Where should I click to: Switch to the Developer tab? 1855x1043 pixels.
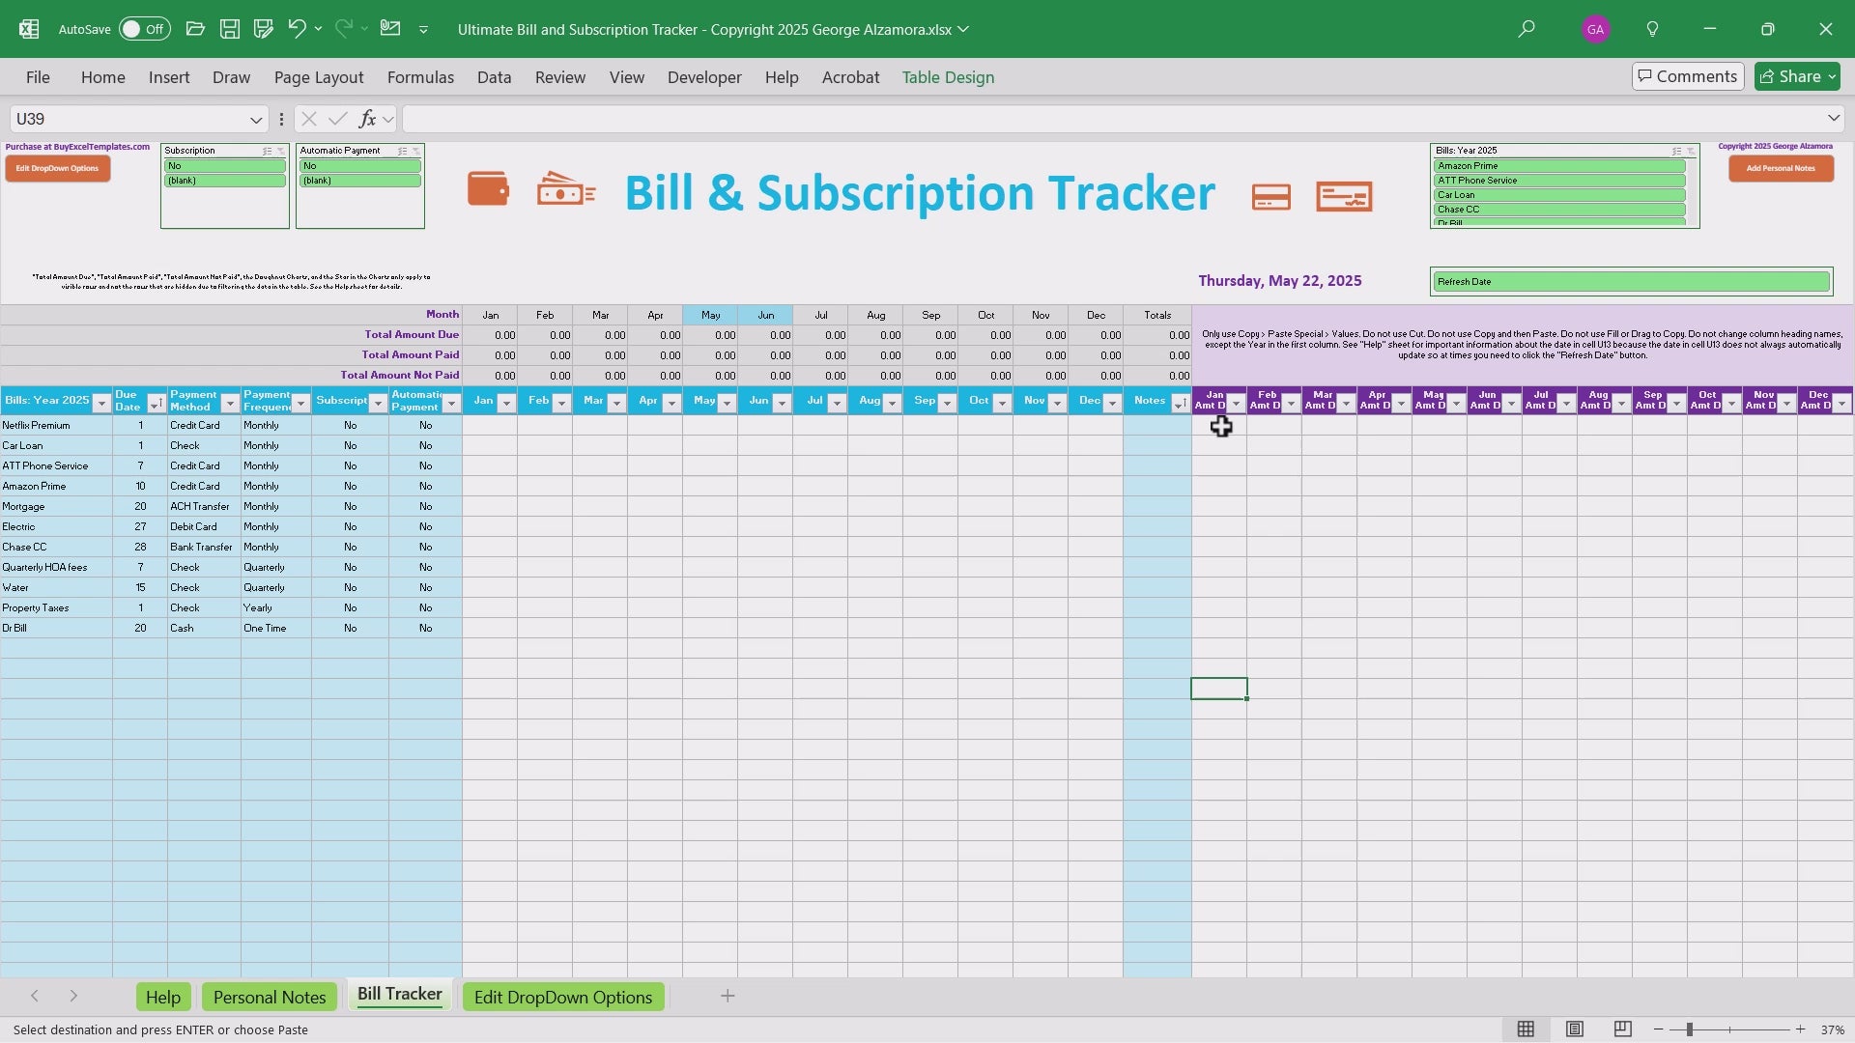[x=704, y=77]
